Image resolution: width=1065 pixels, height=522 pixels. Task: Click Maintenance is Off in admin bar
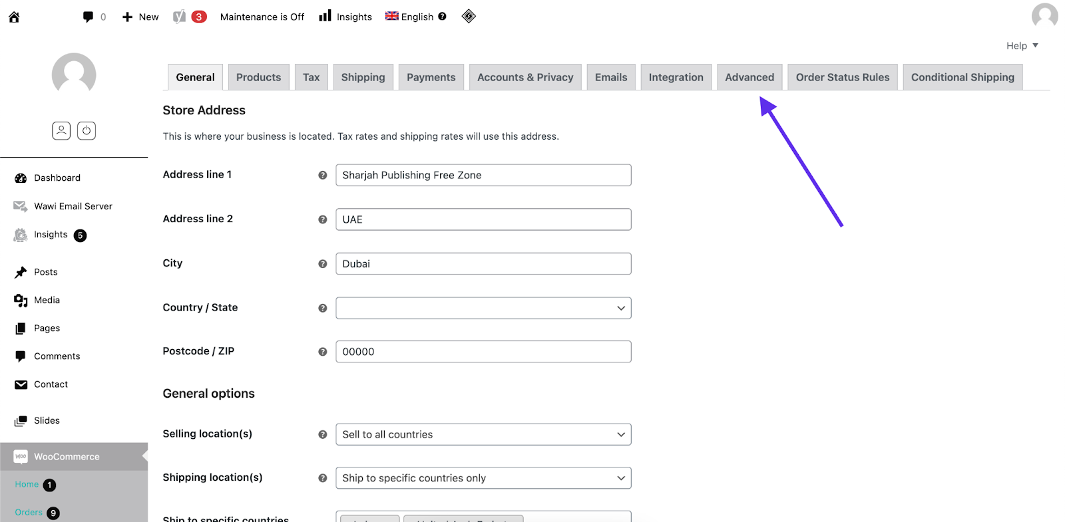262,17
